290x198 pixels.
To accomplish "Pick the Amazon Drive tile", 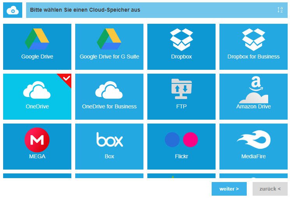I will pyautogui.click(x=253, y=97).
